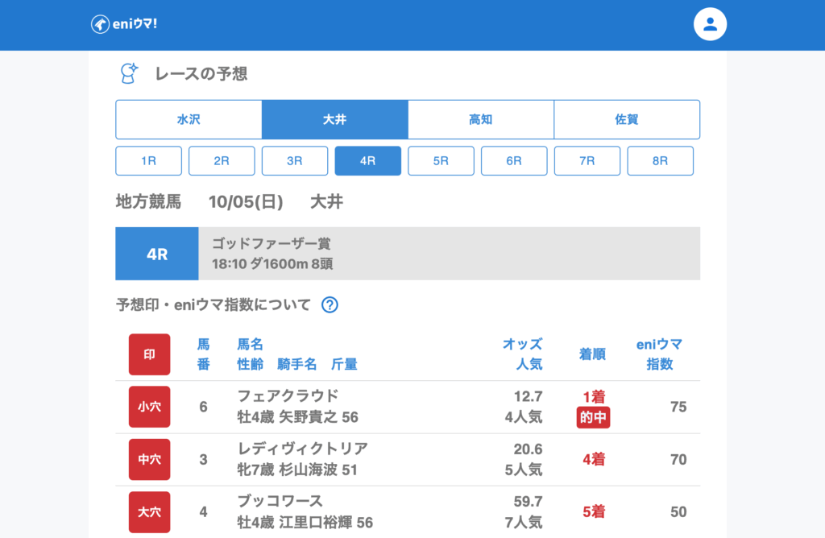Click the red 印 header badge
This screenshot has width=825, height=538.
click(x=149, y=354)
